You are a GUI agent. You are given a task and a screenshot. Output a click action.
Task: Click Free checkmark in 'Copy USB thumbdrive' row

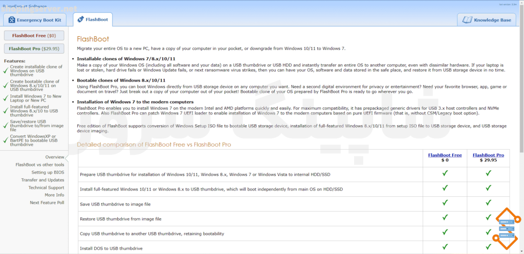click(445, 232)
